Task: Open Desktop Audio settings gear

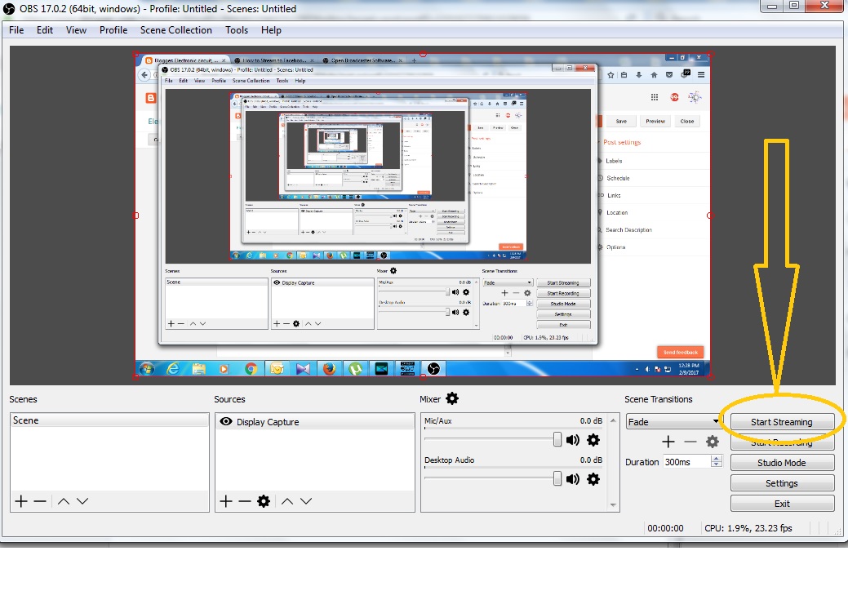Action: coord(593,479)
